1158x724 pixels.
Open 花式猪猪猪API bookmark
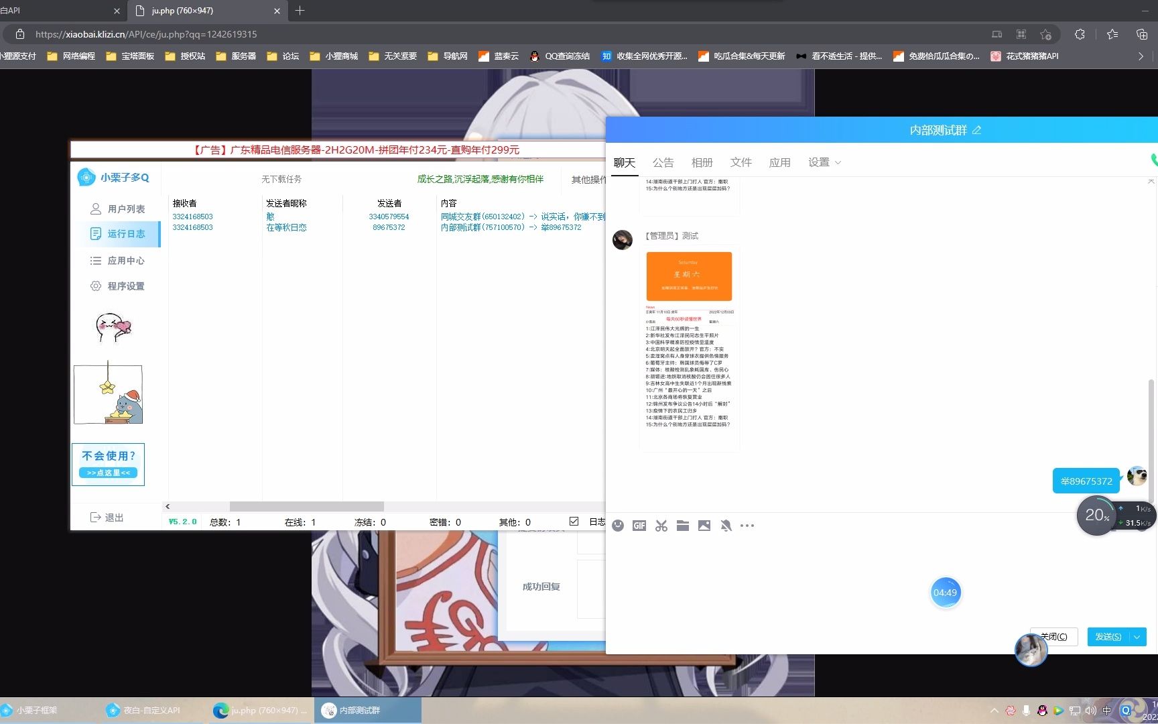coord(1025,56)
